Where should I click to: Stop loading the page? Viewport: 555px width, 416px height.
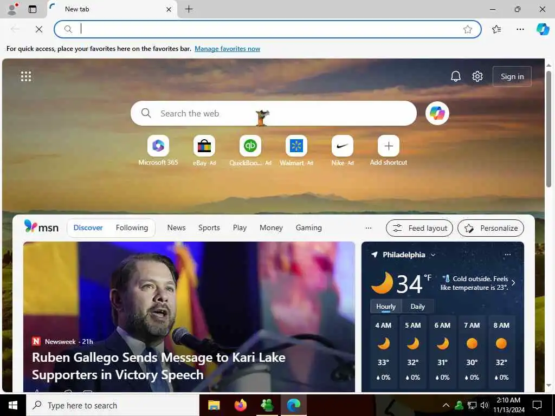(39, 29)
